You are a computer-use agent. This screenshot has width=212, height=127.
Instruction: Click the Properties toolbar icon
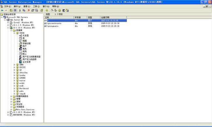pos(33,10)
